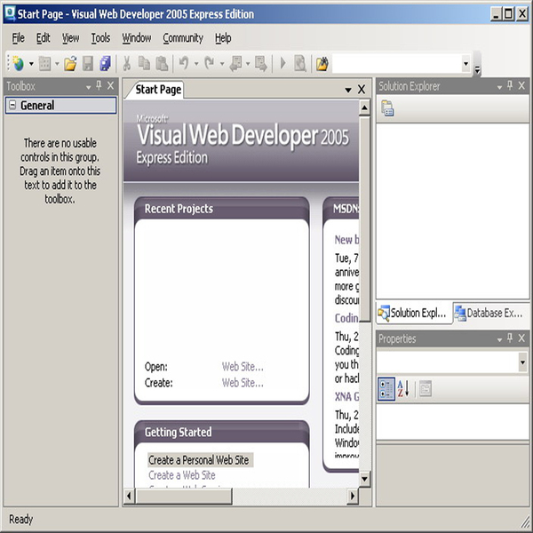Click the Start Page vertical scroll thumb
This screenshot has width=533, height=533.
pos(364,219)
